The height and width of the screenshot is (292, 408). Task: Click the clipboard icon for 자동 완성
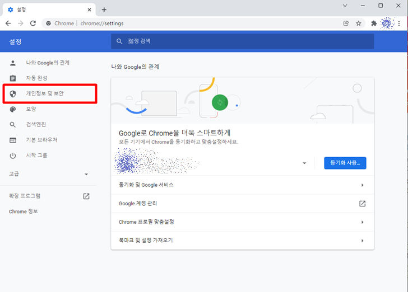(x=13, y=78)
